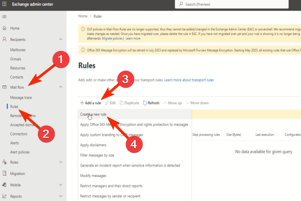This screenshot has height=201, width=301.
Task: Open Learn more about transport rules link
Action: 189,80
